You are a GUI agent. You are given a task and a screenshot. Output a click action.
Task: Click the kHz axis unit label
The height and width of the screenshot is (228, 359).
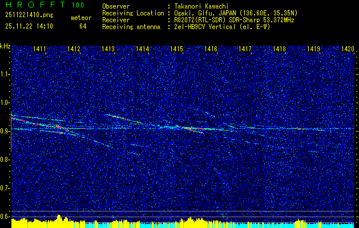[x=5, y=46]
